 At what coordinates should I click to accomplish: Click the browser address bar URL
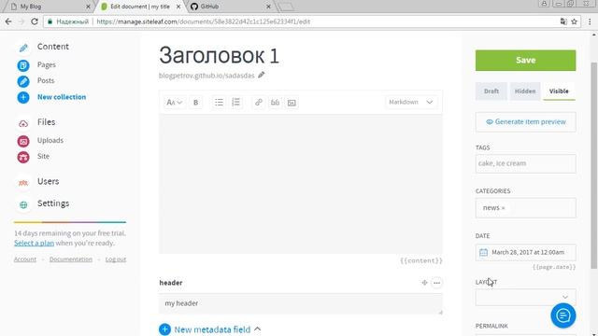[203, 21]
